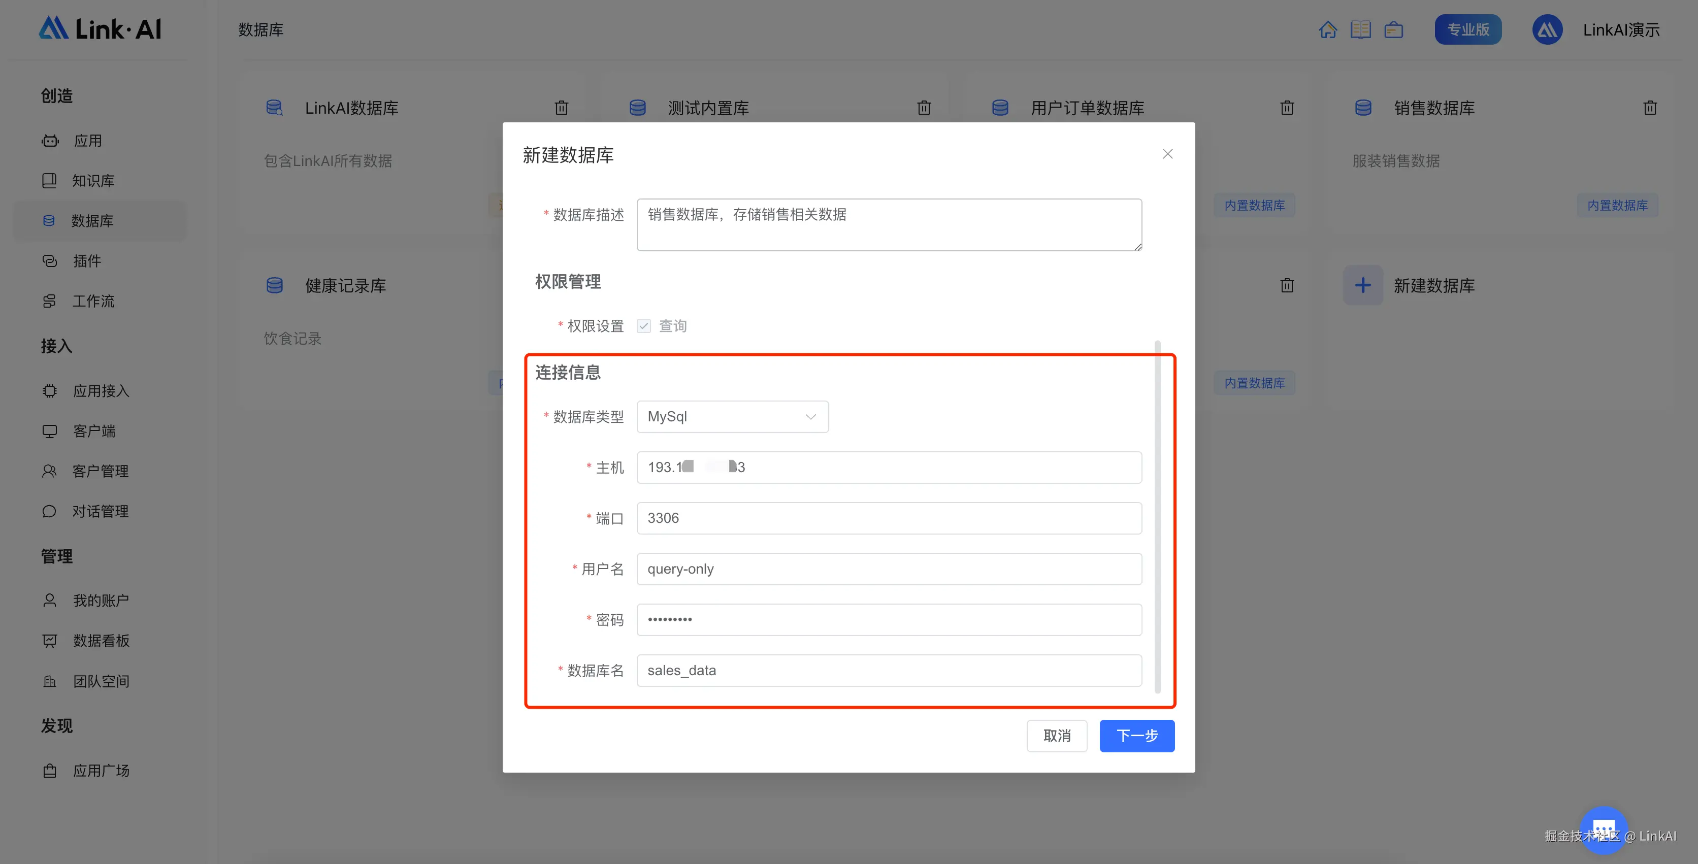1698x864 pixels.
Task: Click the 取消 button to dismiss dialog
Action: tap(1057, 736)
